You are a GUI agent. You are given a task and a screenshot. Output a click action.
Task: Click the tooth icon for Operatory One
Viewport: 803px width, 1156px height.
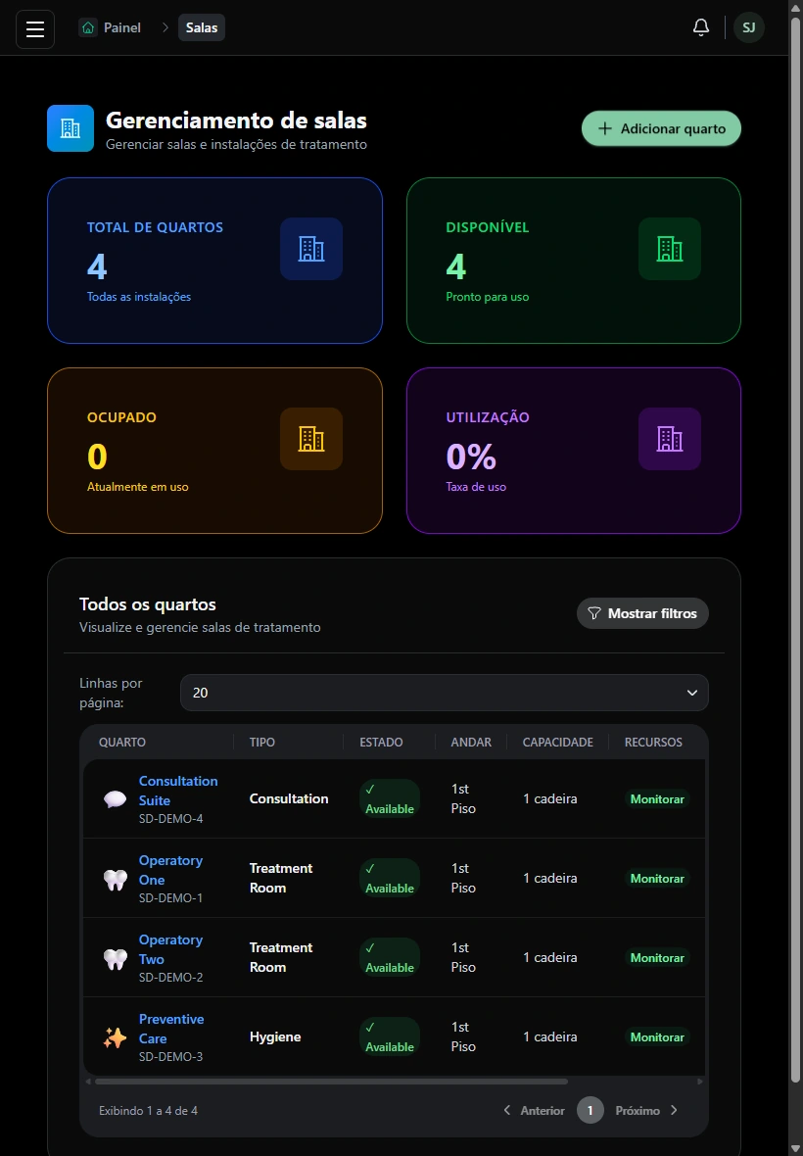tap(115, 879)
